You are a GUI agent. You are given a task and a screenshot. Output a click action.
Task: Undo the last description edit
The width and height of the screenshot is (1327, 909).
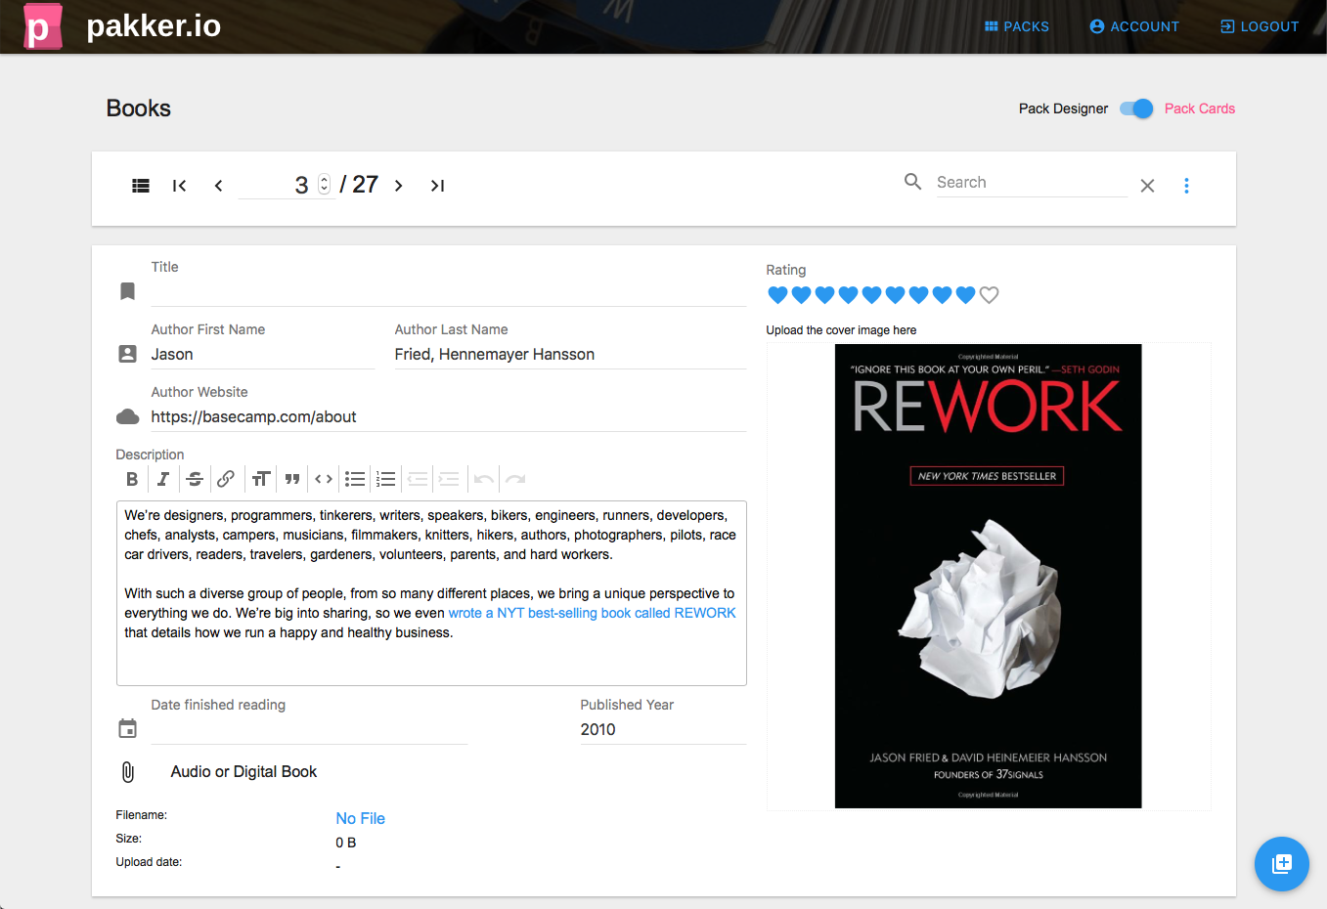pyautogui.click(x=483, y=479)
